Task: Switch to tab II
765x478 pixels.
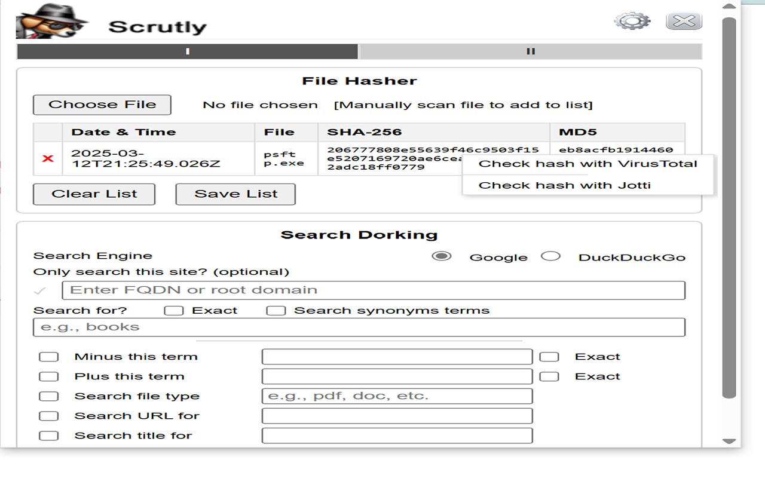Action: 530,51
